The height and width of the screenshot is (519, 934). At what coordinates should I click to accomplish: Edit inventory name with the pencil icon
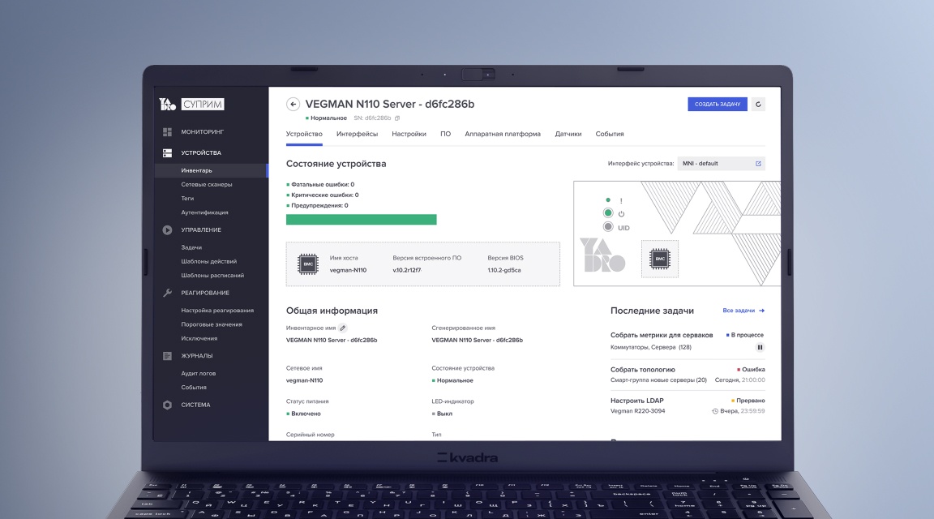[x=341, y=328]
